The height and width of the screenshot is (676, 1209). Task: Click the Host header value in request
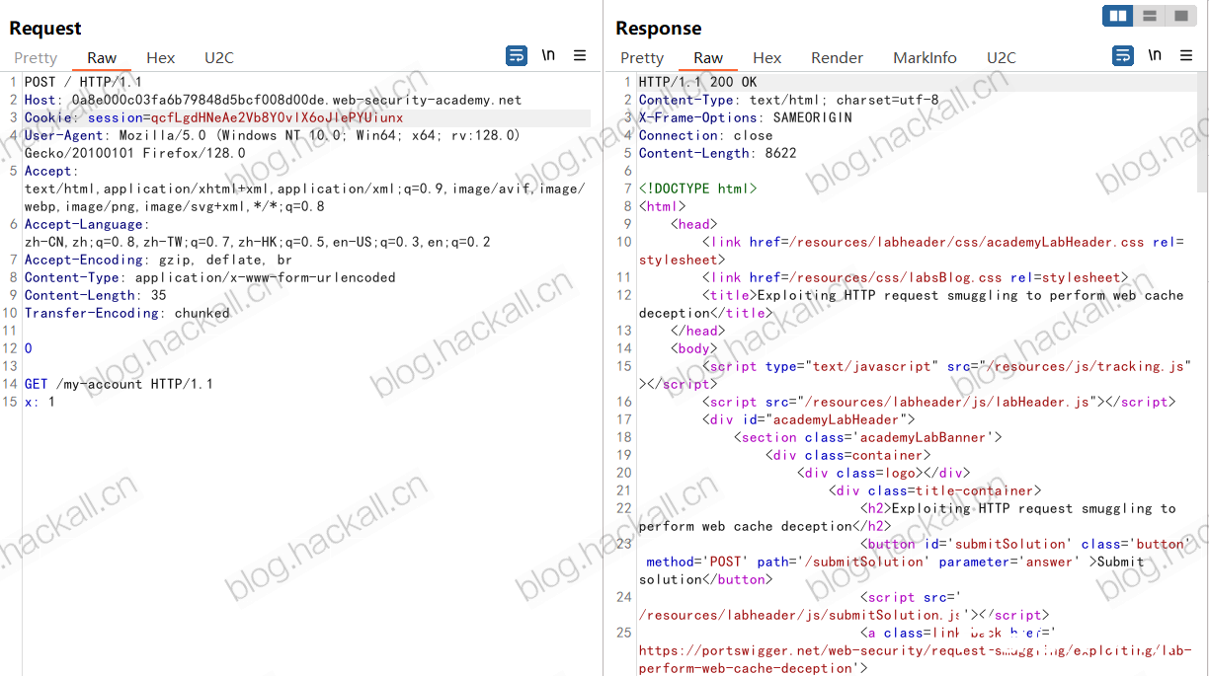pyautogui.click(x=296, y=100)
